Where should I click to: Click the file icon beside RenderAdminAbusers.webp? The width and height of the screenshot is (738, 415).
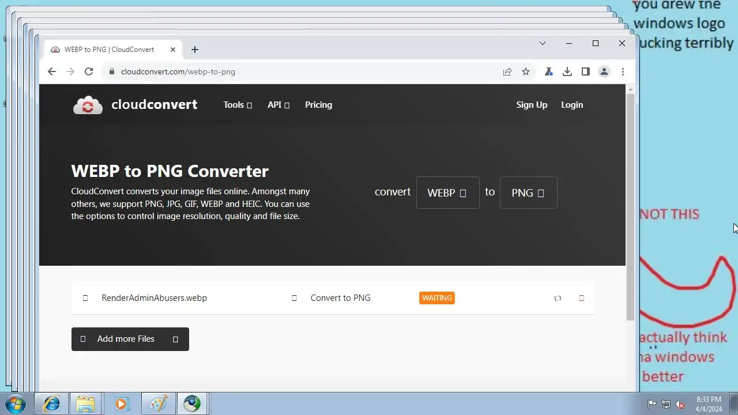(85, 298)
